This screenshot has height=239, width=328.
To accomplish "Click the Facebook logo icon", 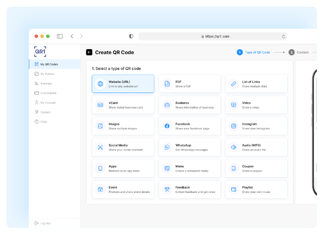I will point(167,126).
